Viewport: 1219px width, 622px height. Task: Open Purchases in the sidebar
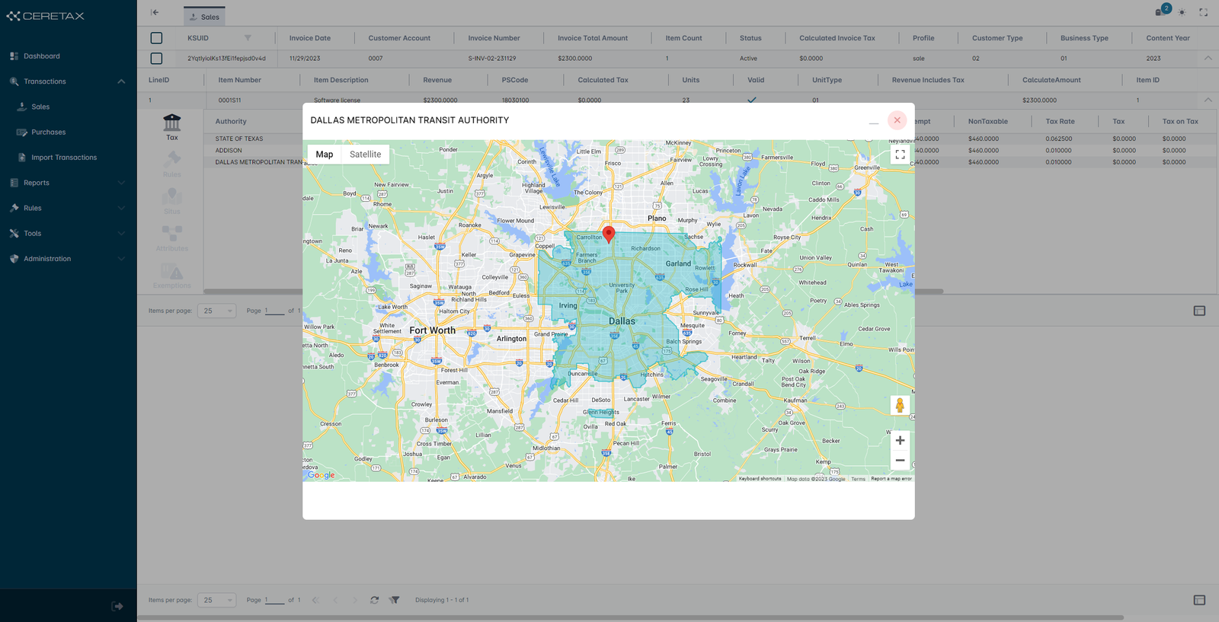[x=49, y=132]
